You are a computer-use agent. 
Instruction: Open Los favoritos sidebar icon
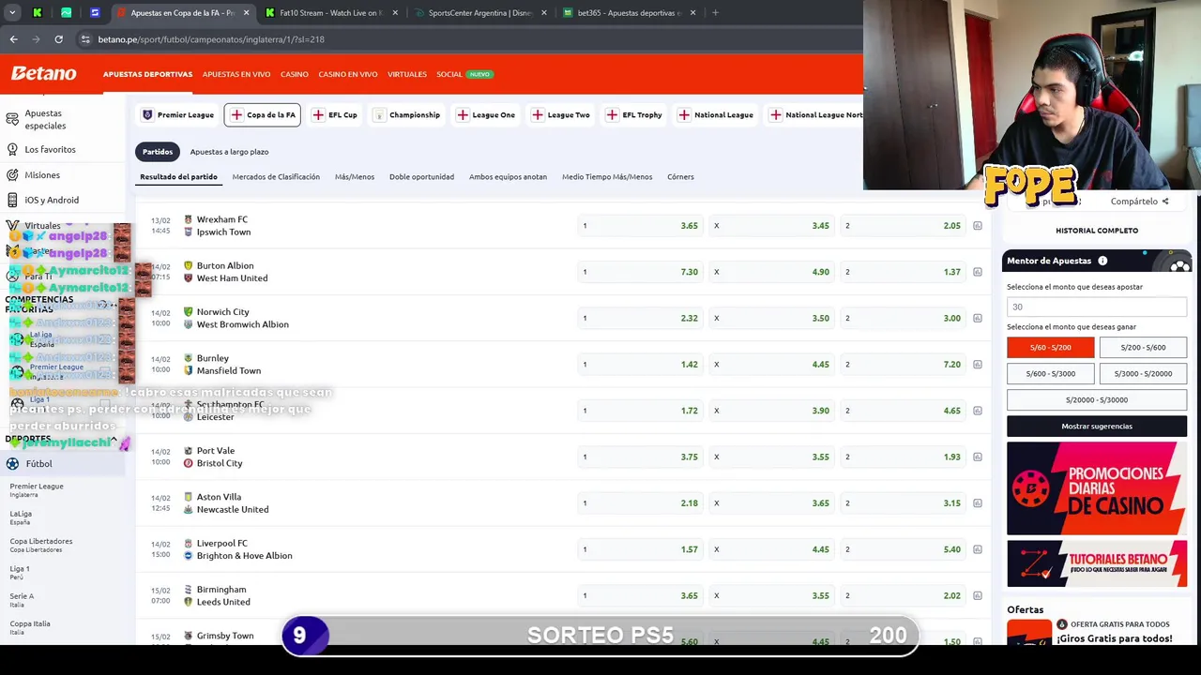pyautogui.click(x=12, y=149)
